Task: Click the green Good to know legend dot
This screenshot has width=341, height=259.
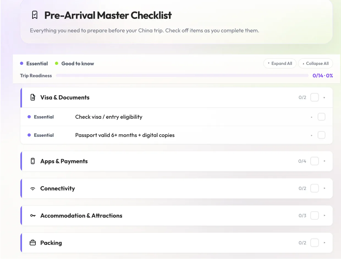Action: point(57,64)
